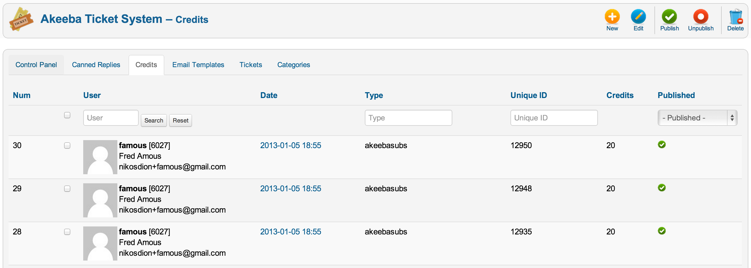
Task: Click credits value 20 in row 28
Action: click(610, 232)
